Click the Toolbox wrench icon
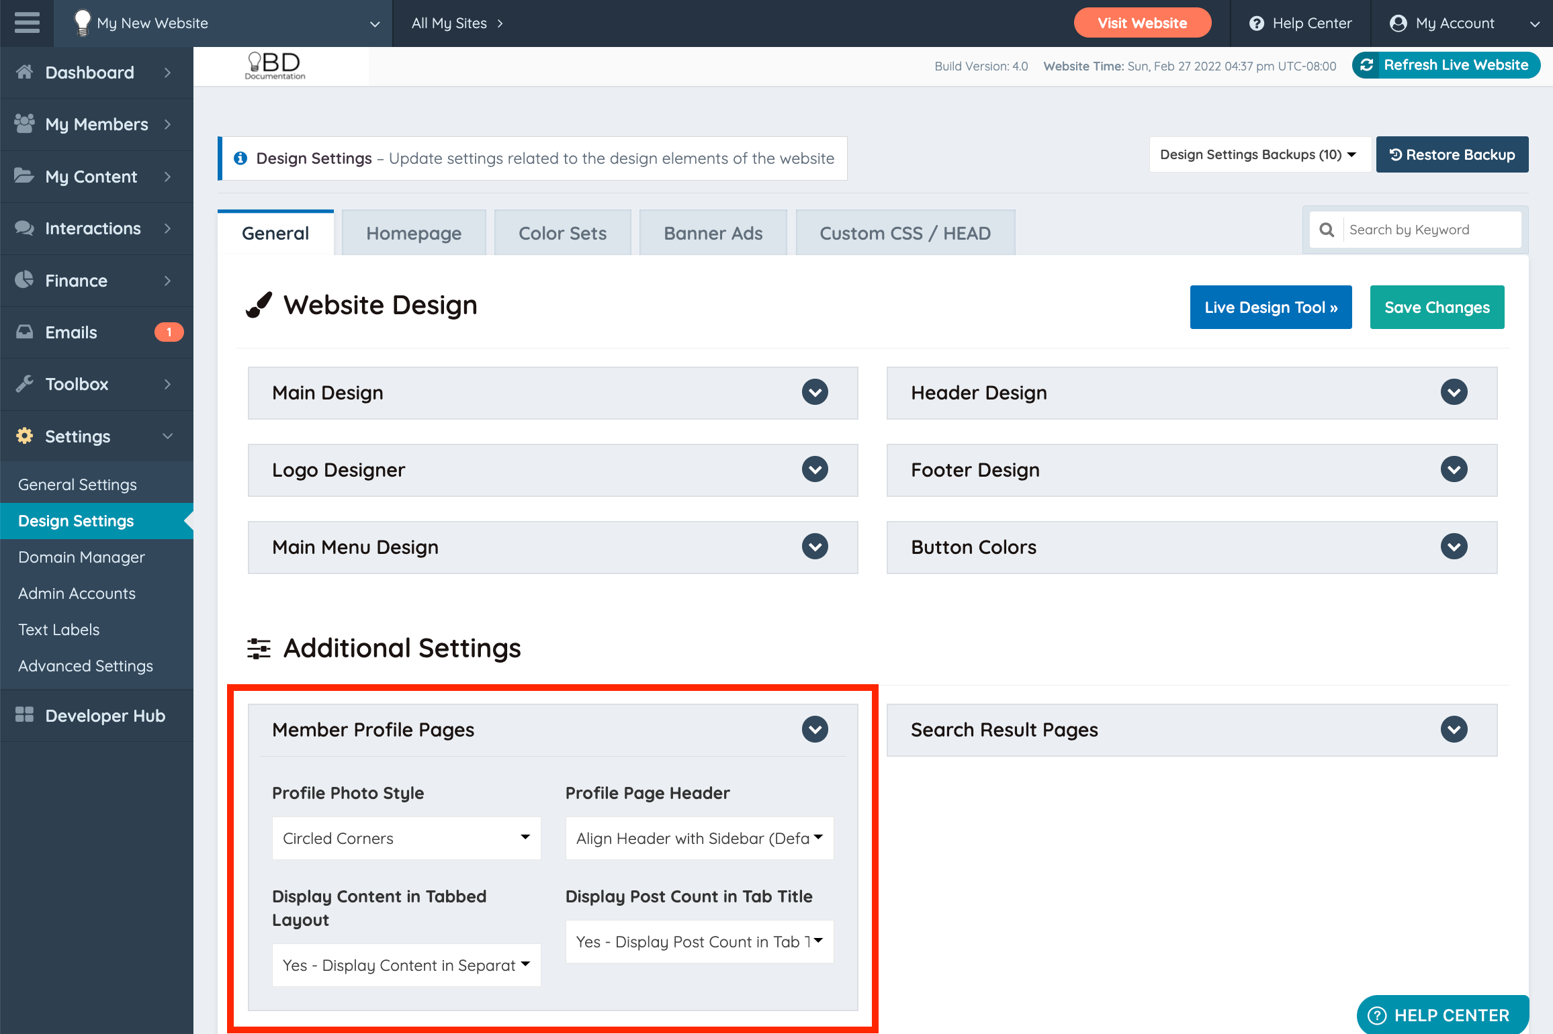Screen dimensions: 1553x1034 click(x=25, y=384)
